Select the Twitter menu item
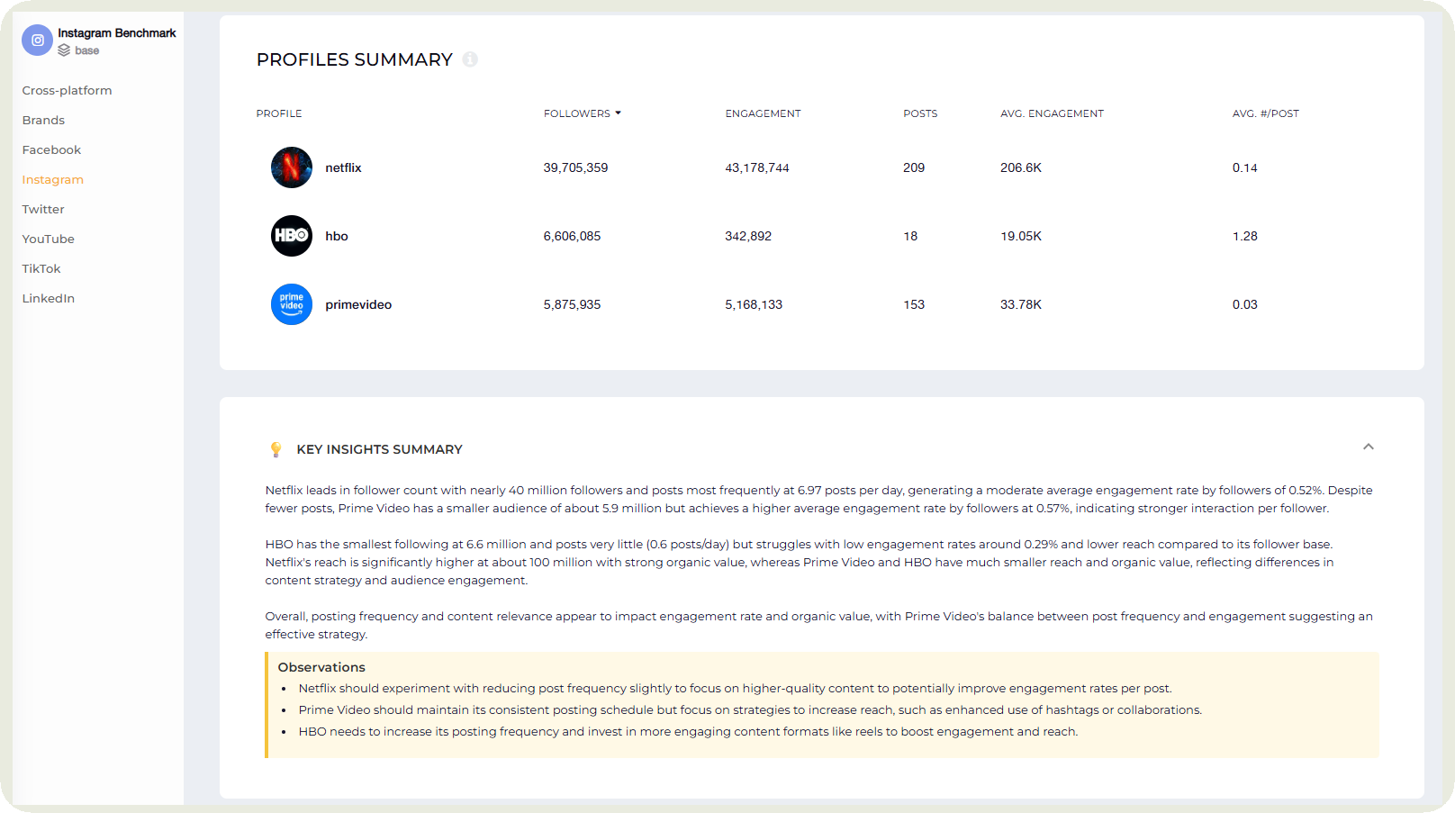Screen dimensions: 1455x813 pyautogui.click(x=43, y=209)
